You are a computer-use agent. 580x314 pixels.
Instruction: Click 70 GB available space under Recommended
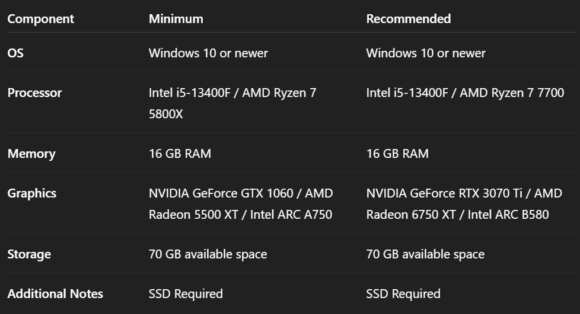(x=425, y=254)
